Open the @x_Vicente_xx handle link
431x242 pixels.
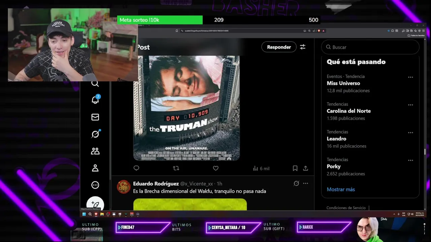[x=197, y=184]
